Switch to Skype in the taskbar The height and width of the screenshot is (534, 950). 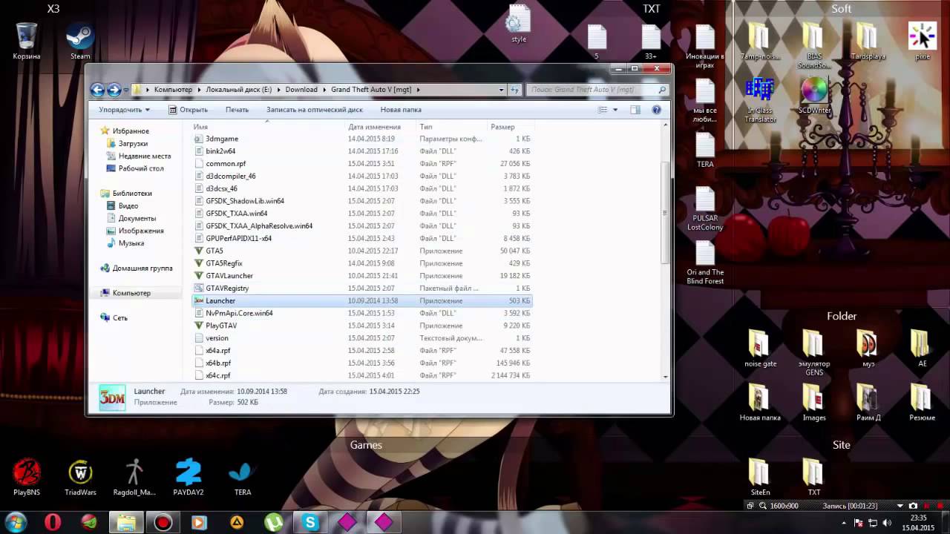(311, 522)
